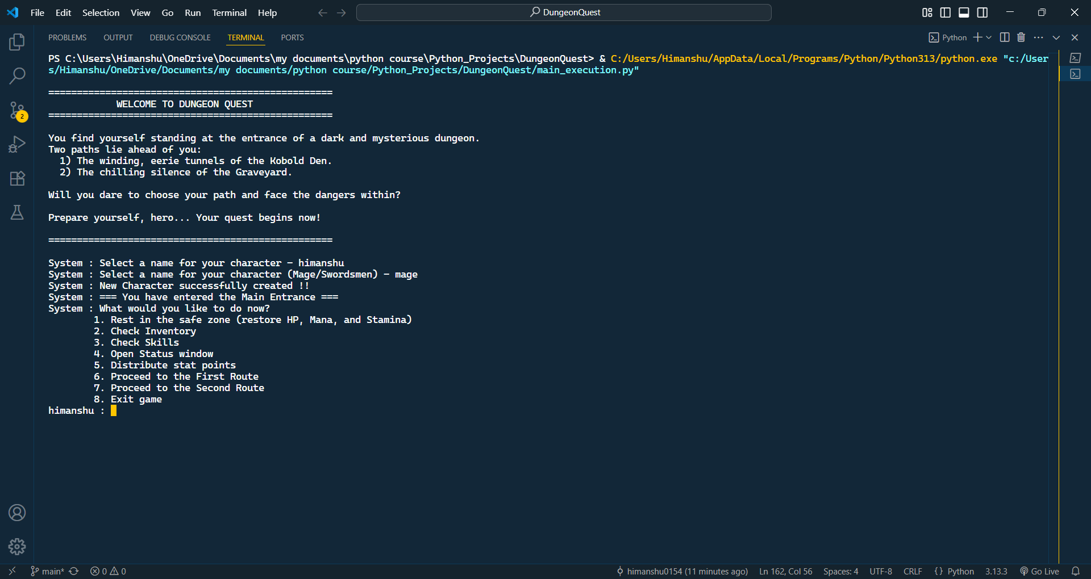Split the terminal pane
Screen dimensions: 1091x579
coord(1005,37)
